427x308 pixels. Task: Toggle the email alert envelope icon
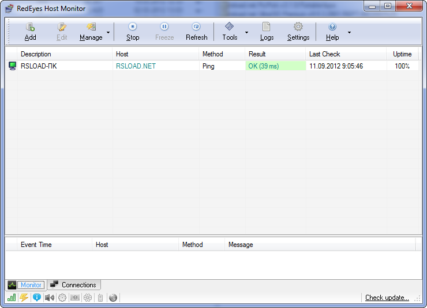[x=75, y=298]
